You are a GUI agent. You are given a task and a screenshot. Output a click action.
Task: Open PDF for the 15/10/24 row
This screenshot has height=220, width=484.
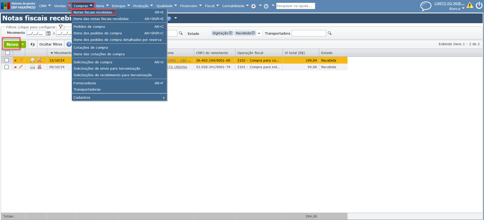pos(39,60)
